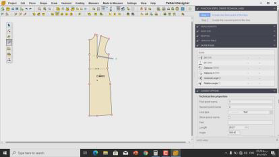Open the Settings menu
279x157 pixels.
132,3
